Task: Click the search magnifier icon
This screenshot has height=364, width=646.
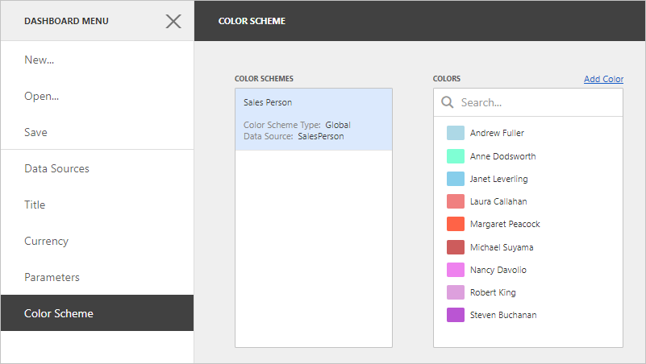Action: point(447,102)
